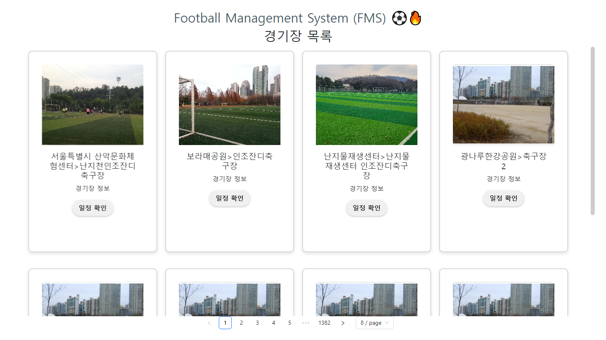Click 일정 확인 on the 서울특별시 산악문화체험센터 card
Image resolution: width=606 pixels, height=340 pixels.
click(92, 208)
